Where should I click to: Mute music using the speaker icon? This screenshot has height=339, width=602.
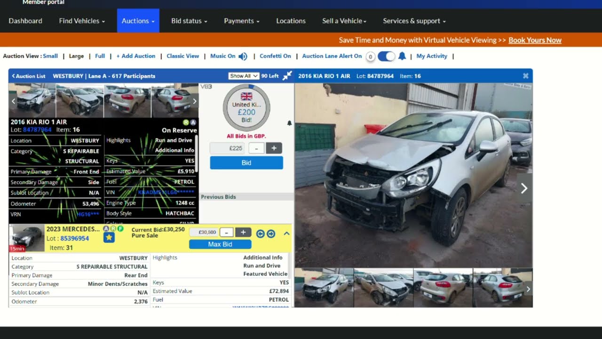point(243,56)
